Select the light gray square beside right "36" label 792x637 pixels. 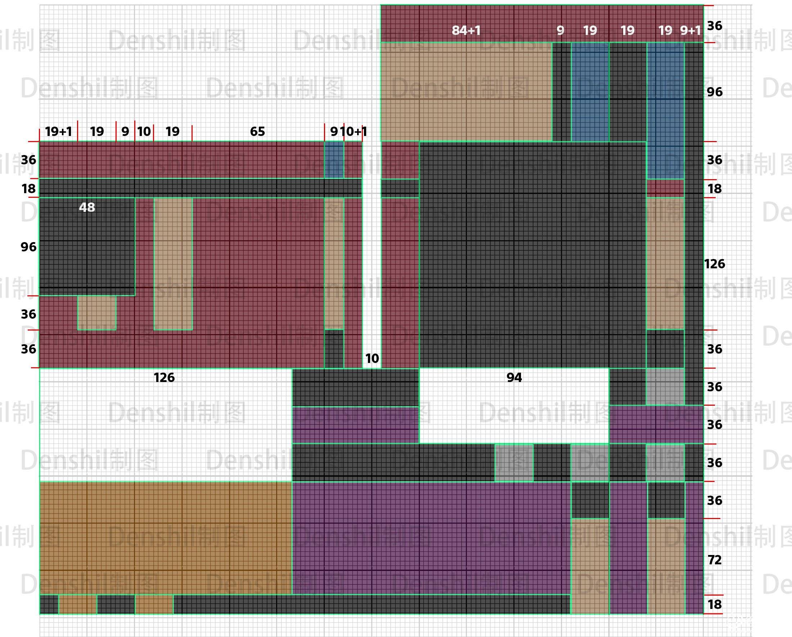point(665,386)
